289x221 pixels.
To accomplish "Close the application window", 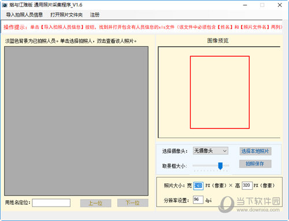I will (280, 5).
